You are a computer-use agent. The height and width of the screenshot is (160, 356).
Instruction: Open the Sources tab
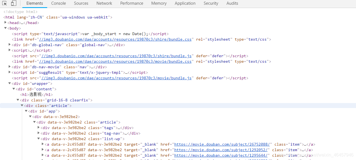tap(81, 3)
